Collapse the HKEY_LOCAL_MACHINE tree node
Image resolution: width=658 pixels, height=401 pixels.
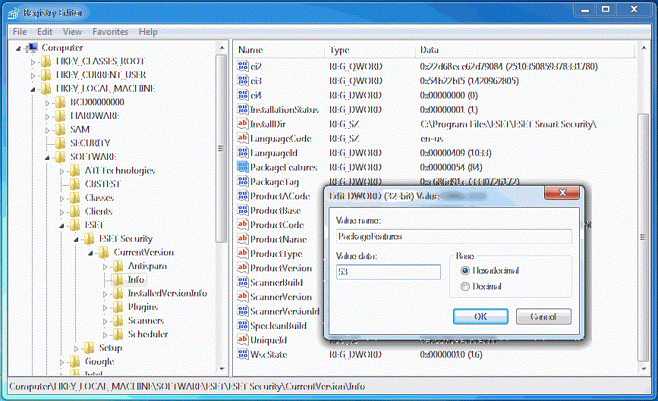point(33,89)
